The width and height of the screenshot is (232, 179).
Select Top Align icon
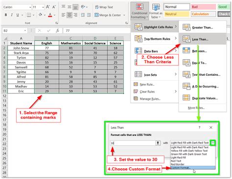(63, 7)
